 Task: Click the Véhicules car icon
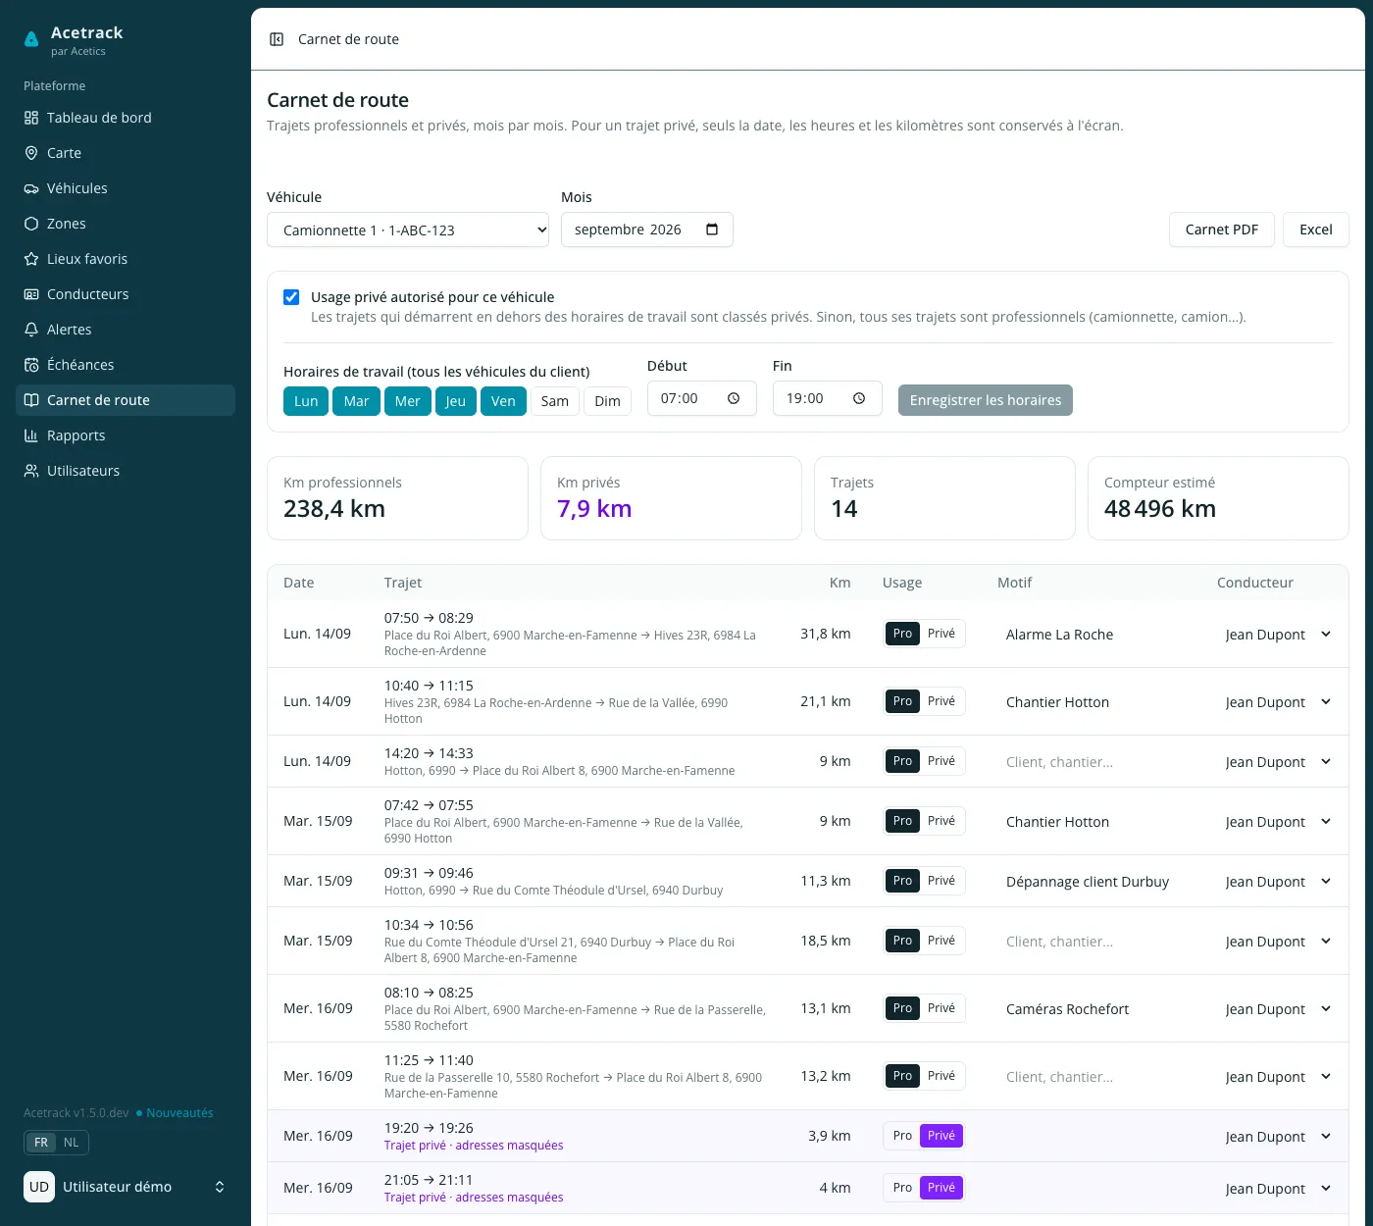(x=31, y=188)
